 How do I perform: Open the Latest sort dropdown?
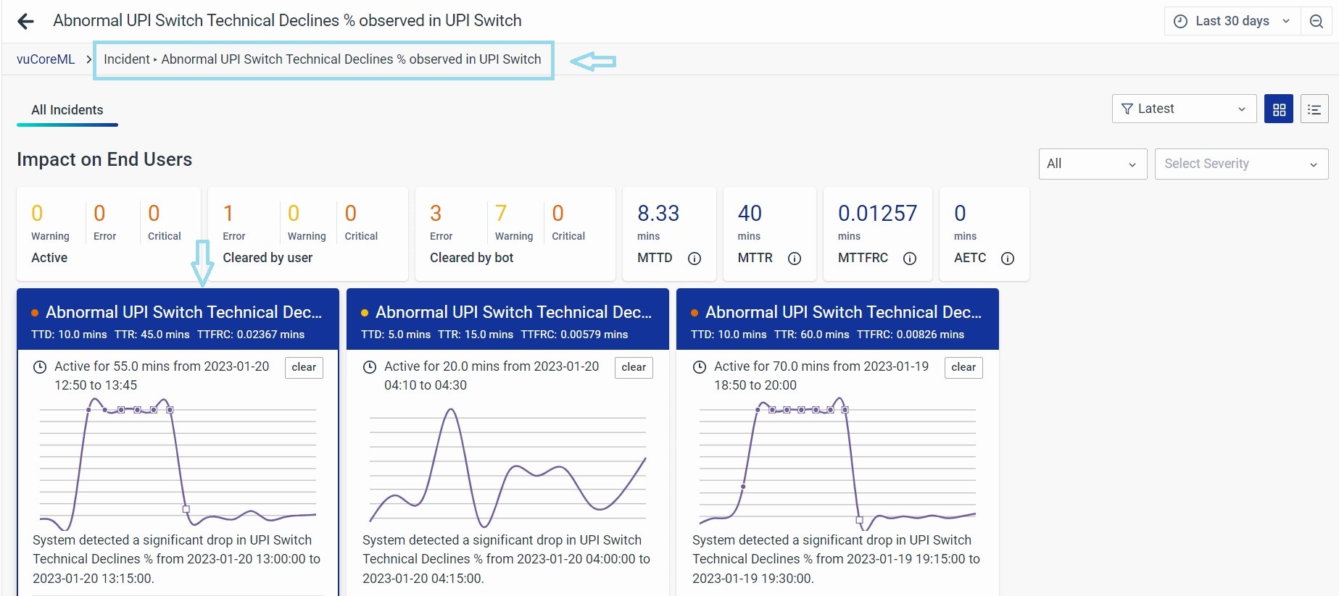pos(1183,109)
